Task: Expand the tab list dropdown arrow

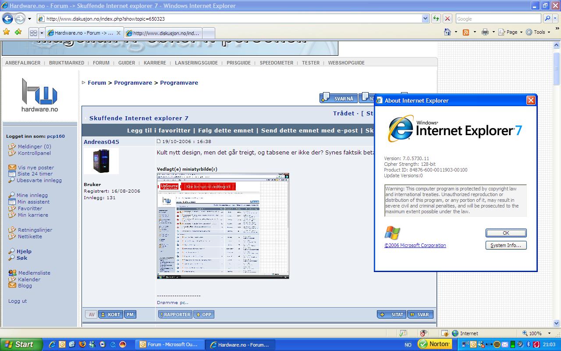Action: [42, 33]
